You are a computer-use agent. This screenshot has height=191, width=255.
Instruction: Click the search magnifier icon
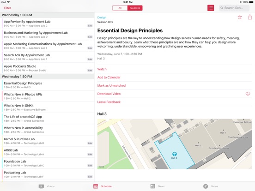tap(222, 8)
